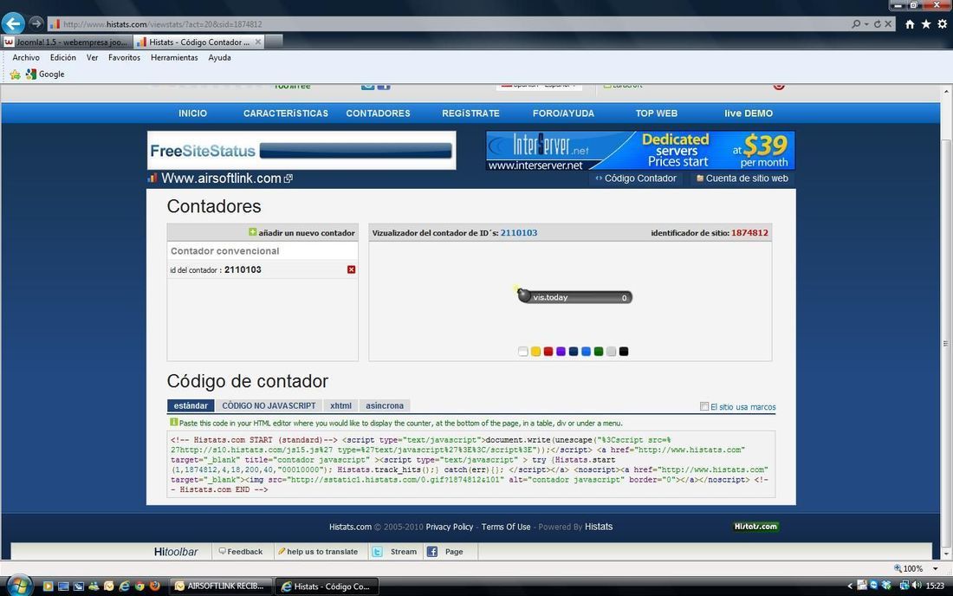Launch Chrome from quick launch
The height and width of the screenshot is (596, 953).
[x=139, y=586]
